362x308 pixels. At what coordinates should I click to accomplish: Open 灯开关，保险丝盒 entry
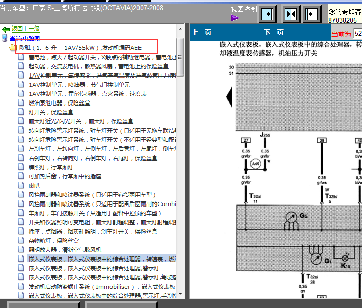[x=51, y=112]
